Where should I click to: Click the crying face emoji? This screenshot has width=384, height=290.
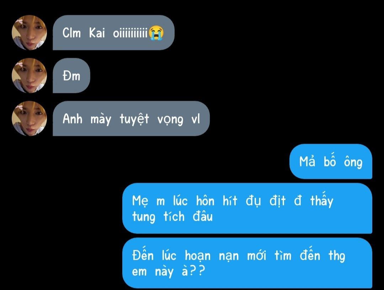(156, 33)
